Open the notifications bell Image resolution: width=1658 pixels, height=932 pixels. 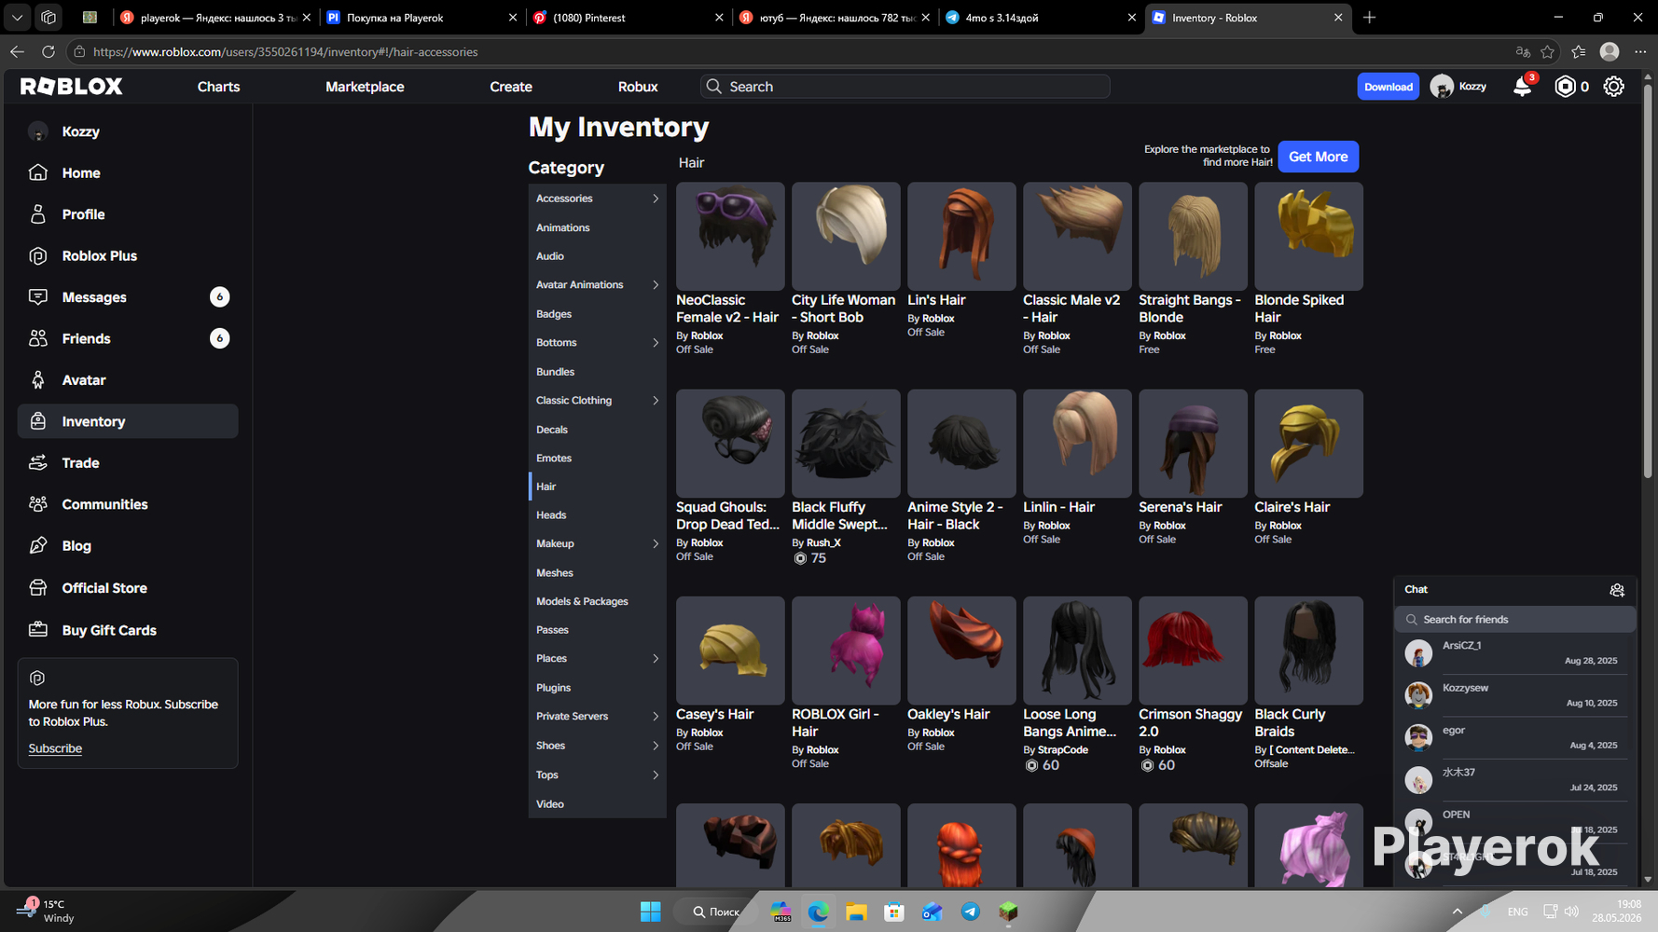(x=1522, y=87)
